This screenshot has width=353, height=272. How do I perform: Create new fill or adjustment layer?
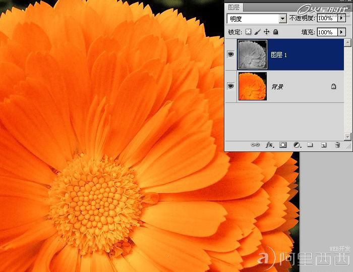click(297, 145)
